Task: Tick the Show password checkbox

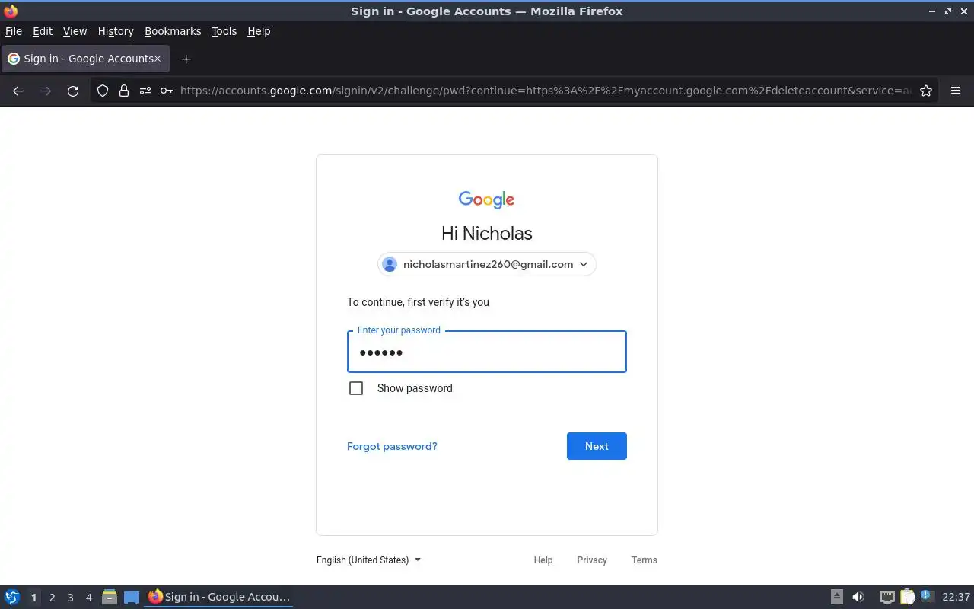Action: point(356,388)
